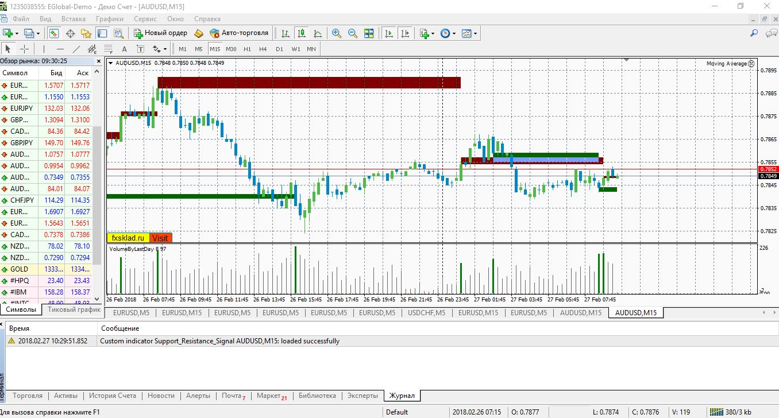Open MetaEditor with the yellow book icon

[199, 33]
